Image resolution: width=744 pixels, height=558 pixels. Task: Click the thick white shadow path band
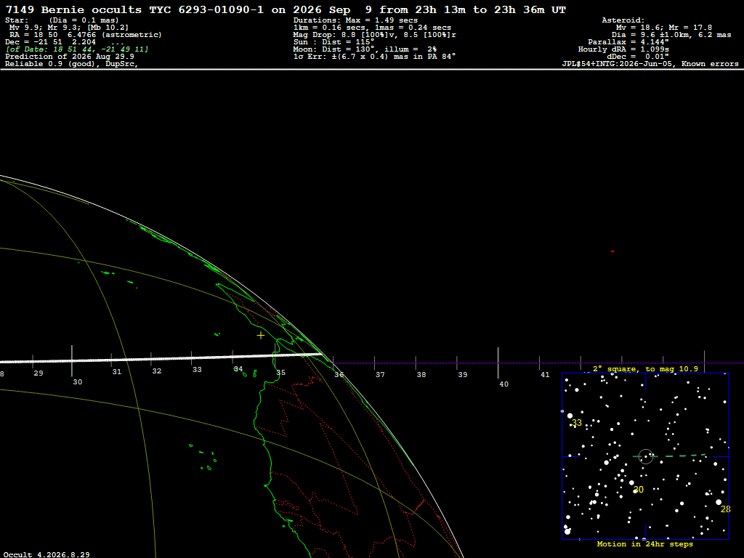[x=161, y=357]
